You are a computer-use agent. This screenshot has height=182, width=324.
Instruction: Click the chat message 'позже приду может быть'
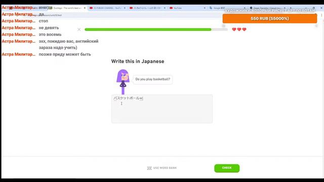tap(65, 54)
